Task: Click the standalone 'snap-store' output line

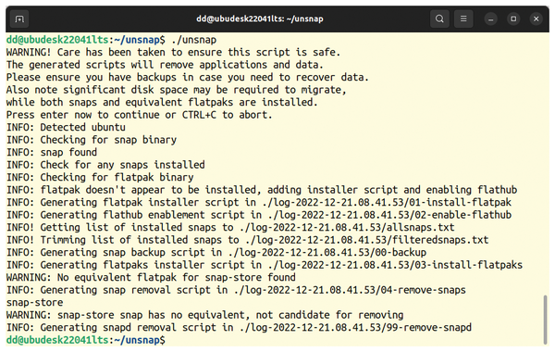Action: (x=34, y=302)
